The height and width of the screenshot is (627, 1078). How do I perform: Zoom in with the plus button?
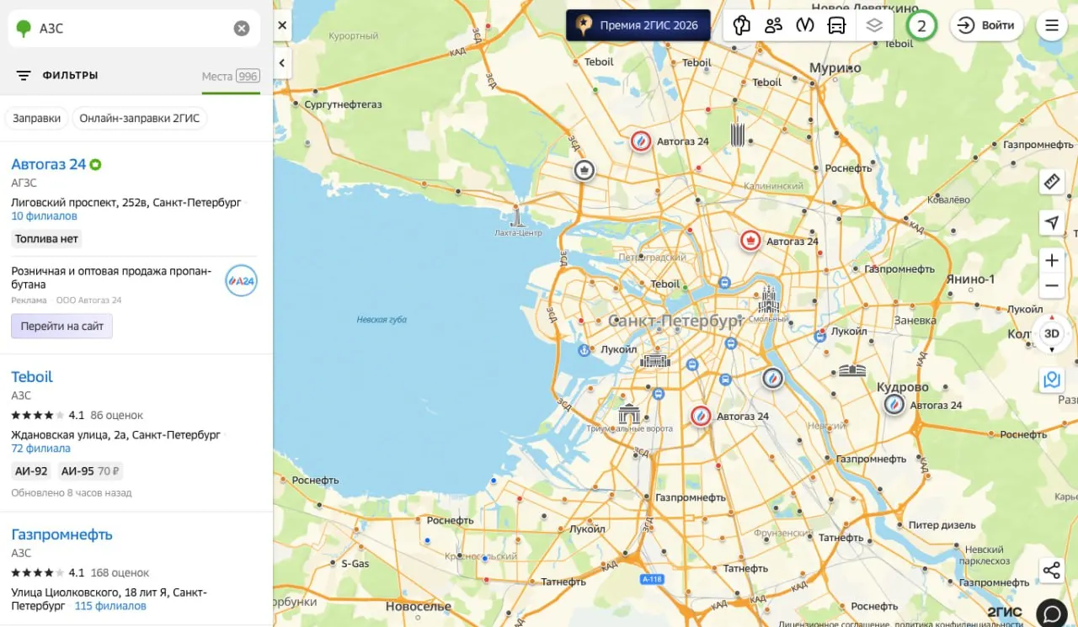1051,261
